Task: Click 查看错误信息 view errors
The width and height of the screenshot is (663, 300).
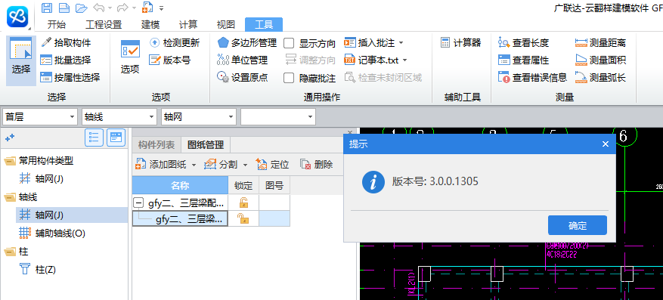Action: pyautogui.click(x=533, y=77)
